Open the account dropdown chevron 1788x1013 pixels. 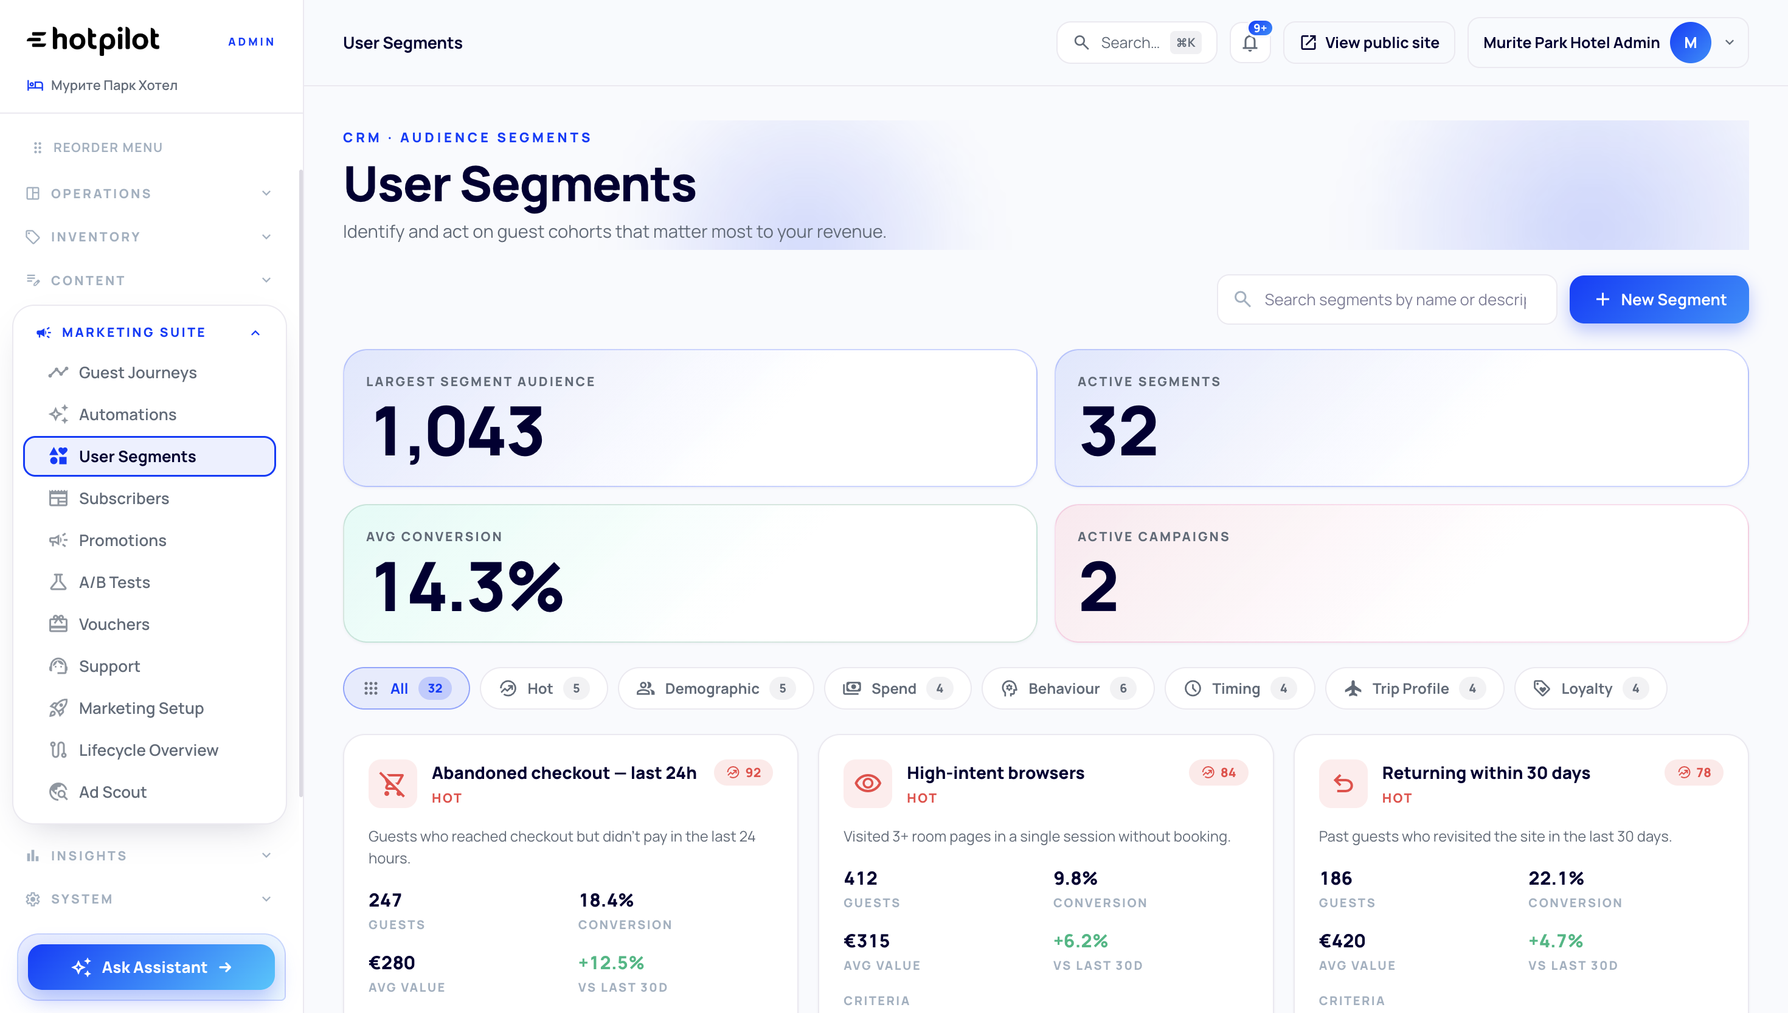[1729, 43]
